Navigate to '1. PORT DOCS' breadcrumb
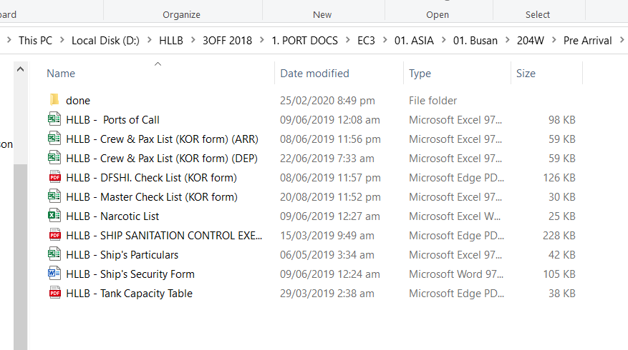The width and height of the screenshot is (628, 350). tap(304, 41)
